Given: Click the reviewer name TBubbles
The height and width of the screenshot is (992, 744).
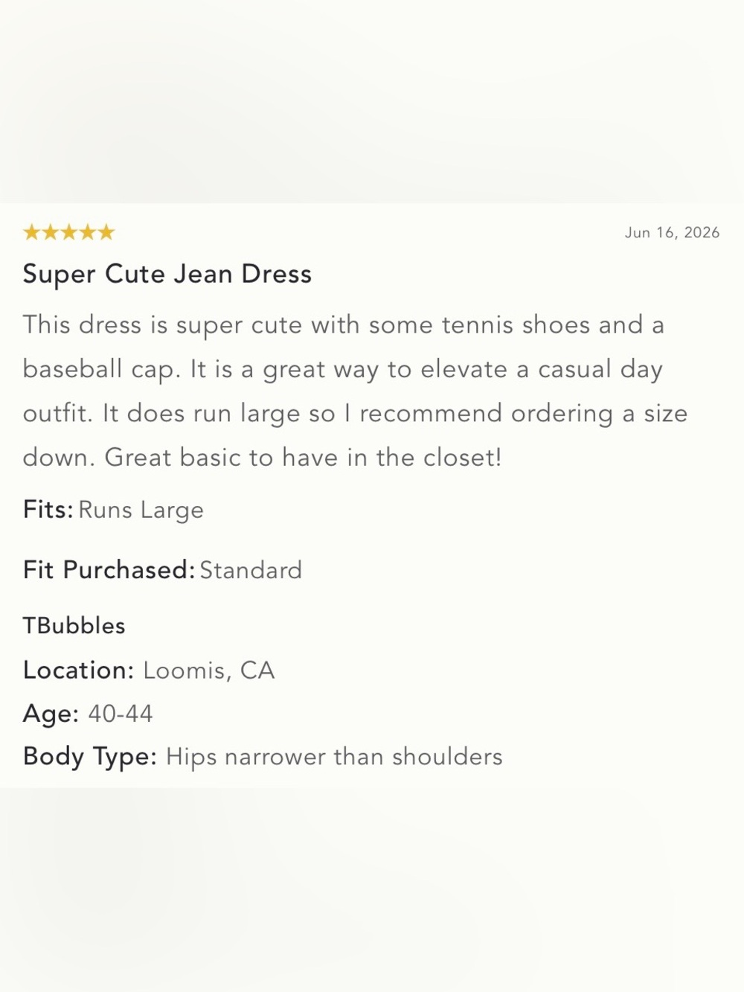Looking at the screenshot, I should [x=74, y=626].
